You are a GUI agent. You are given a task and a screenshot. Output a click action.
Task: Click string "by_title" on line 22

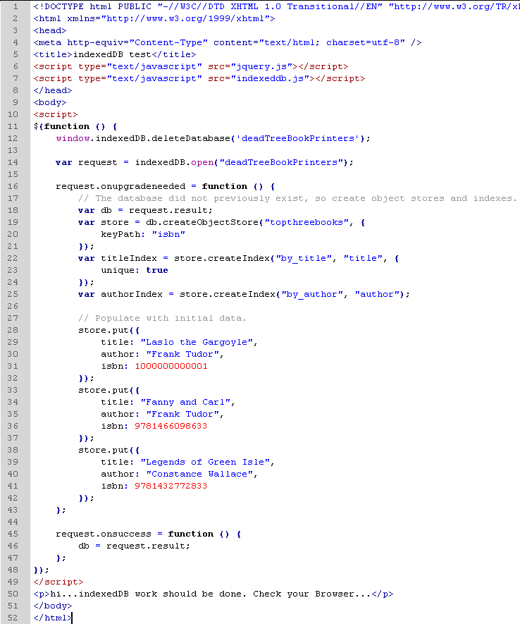(x=304, y=258)
